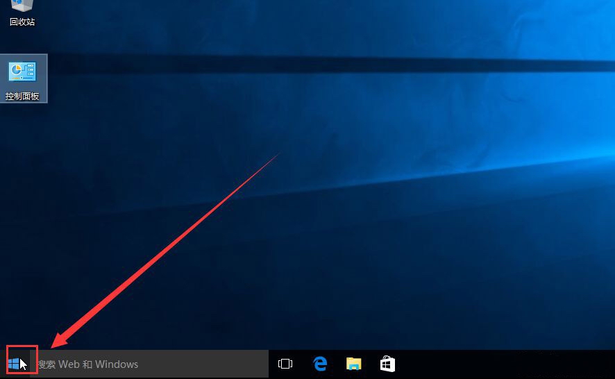This screenshot has width=615, height=379.
Task: Launch Microsoft Edge from the taskbar
Action: [320, 364]
